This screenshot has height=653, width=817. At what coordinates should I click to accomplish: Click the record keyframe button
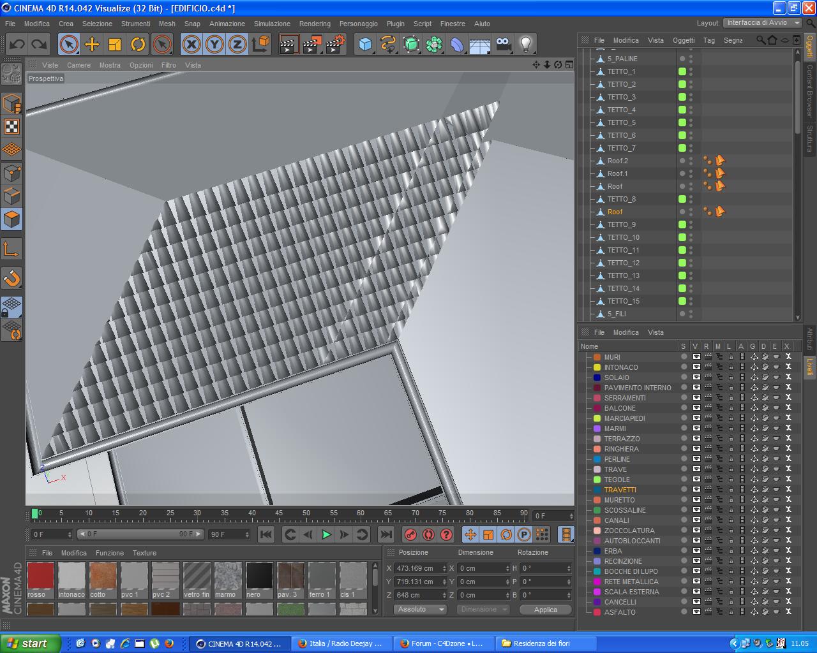tap(410, 534)
